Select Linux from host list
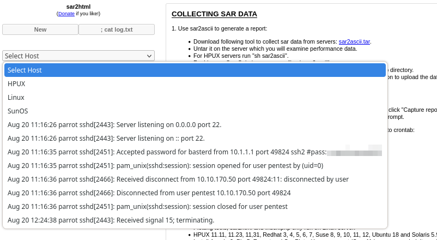Screen dimensions: 437x240 tap(195, 98)
